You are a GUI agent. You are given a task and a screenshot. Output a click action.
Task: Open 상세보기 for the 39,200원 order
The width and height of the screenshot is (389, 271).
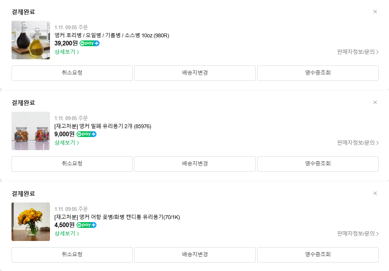pyautogui.click(x=67, y=52)
